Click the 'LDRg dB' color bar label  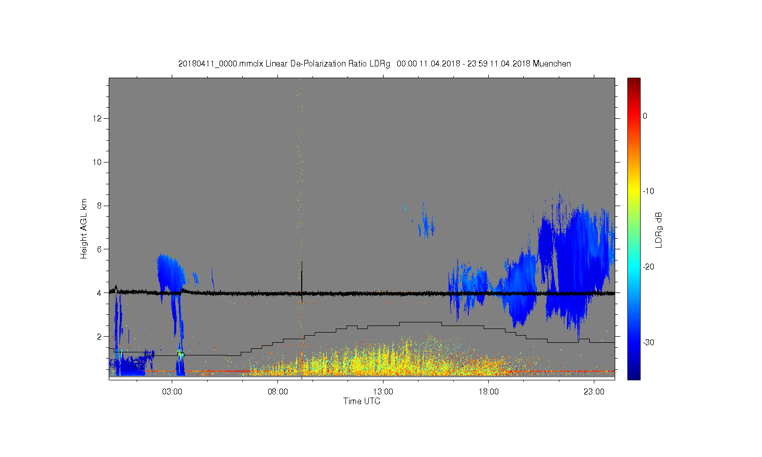(659, 230)
